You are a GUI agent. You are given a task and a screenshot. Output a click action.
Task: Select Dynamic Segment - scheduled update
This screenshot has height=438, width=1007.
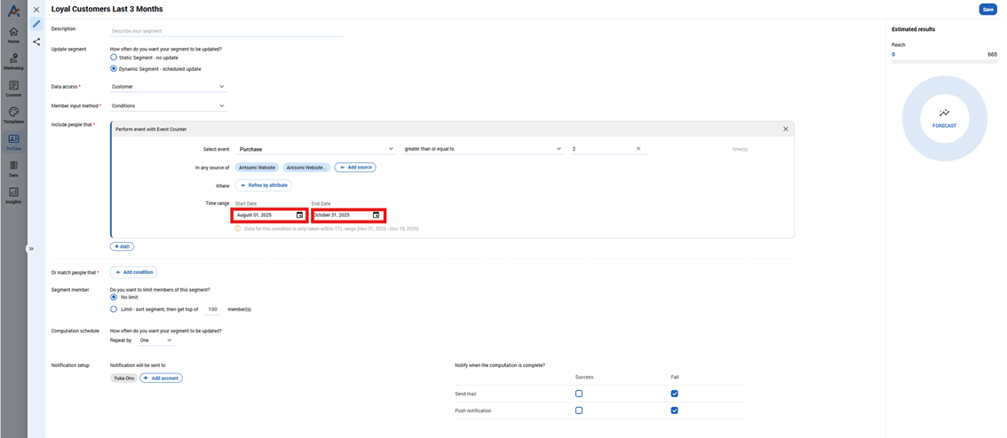coord(114,68)
